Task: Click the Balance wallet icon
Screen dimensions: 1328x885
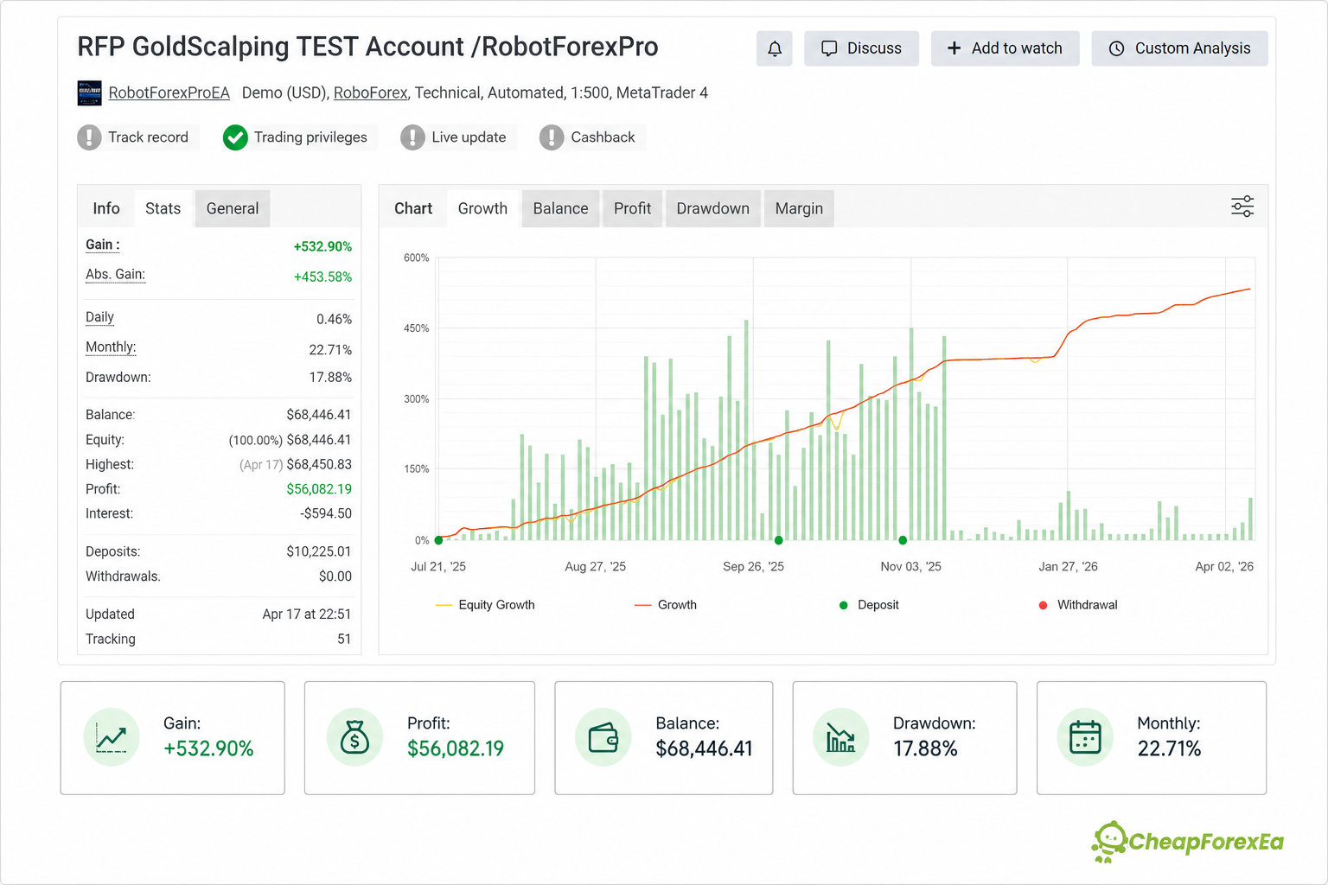Action: [603, 737]
